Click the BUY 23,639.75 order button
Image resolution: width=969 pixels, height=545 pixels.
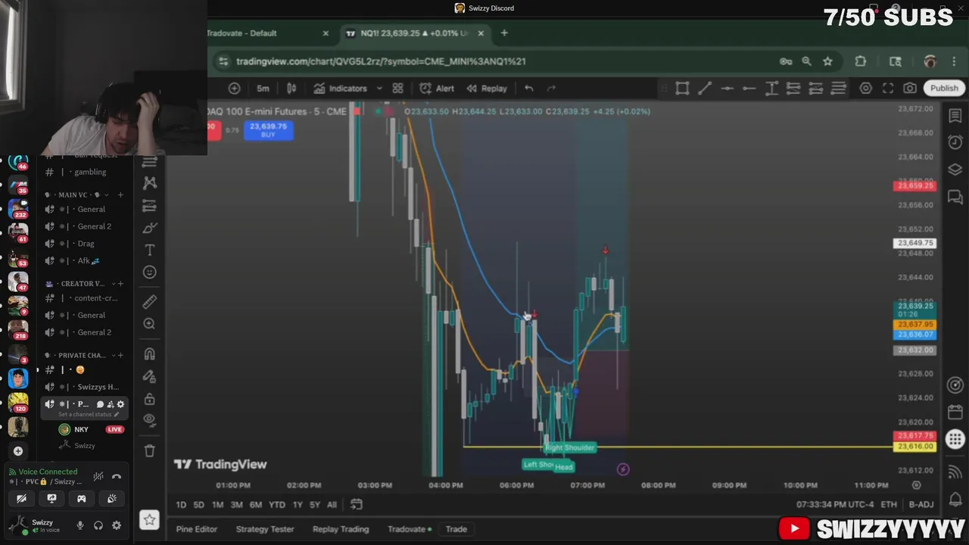(268, 130)
